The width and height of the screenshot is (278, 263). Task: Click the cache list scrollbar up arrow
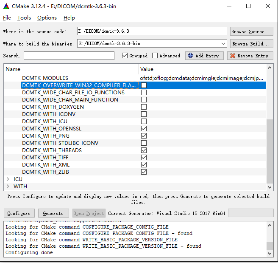(270, 68)
